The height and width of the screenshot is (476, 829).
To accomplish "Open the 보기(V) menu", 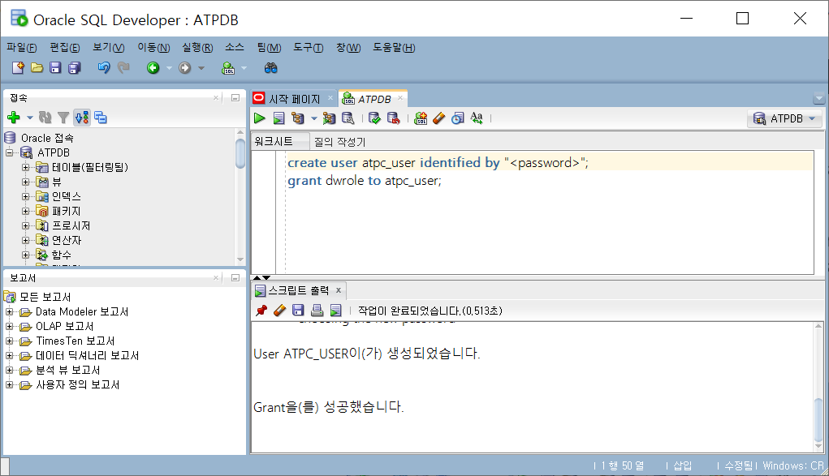I will tap(108, 48).
